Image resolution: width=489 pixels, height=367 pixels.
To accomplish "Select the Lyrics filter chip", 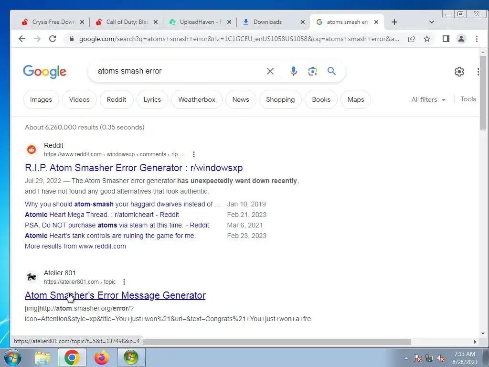I will click(152, 99).
